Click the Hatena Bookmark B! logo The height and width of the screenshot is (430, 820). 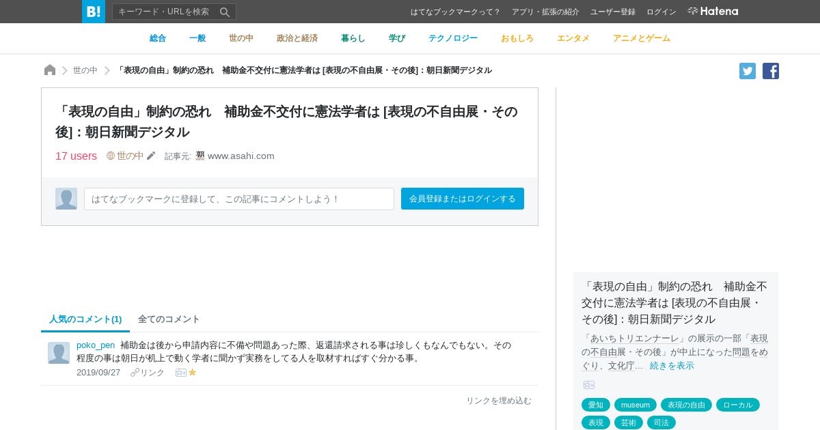94,12
